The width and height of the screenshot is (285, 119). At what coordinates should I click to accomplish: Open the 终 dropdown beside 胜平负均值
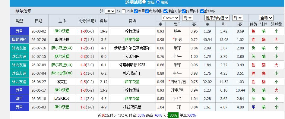click(238, 18)
